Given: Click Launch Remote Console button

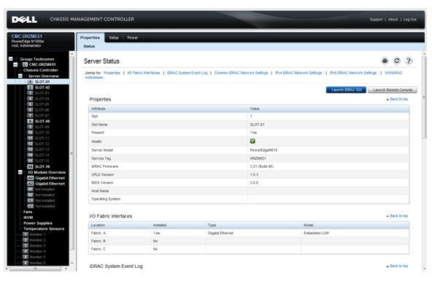Looking at the screenshot, I should click(x=393, y=90).
